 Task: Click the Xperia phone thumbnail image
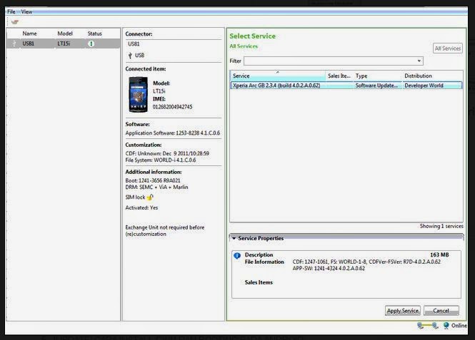tap(139, 95)
